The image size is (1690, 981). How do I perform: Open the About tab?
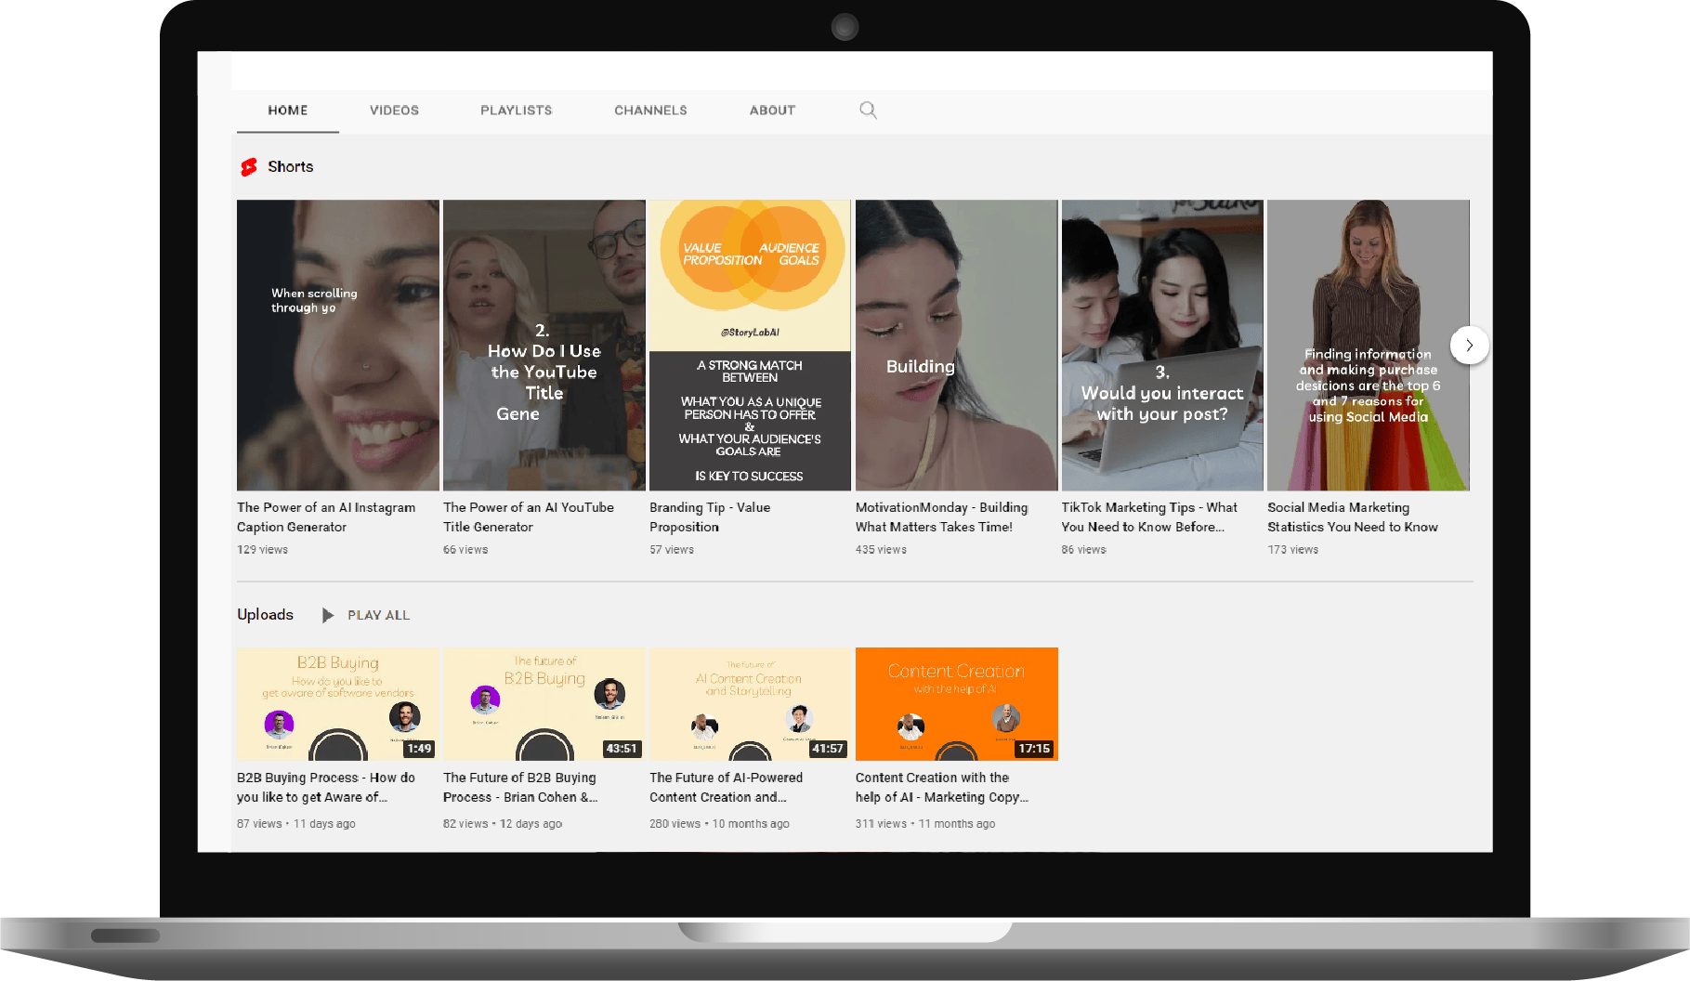(772, 111)
